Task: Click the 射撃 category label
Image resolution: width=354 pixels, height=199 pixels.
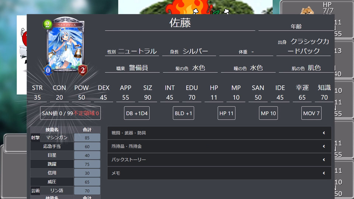Action: [x=35, y=137]
